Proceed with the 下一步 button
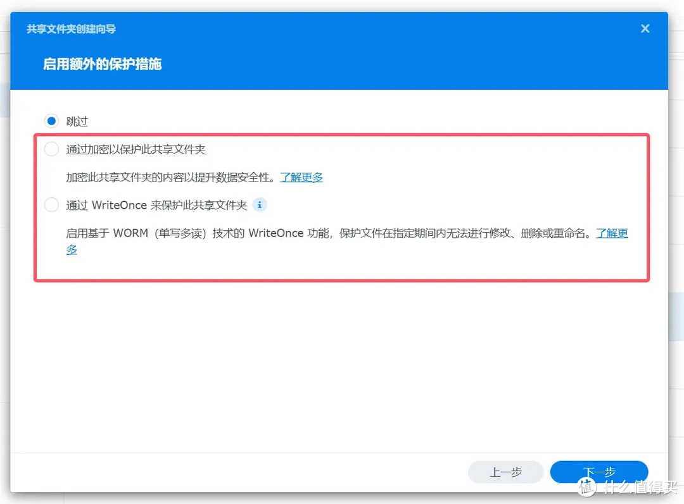The width and height of the screenshot is (684, 504). coord(598,472)
